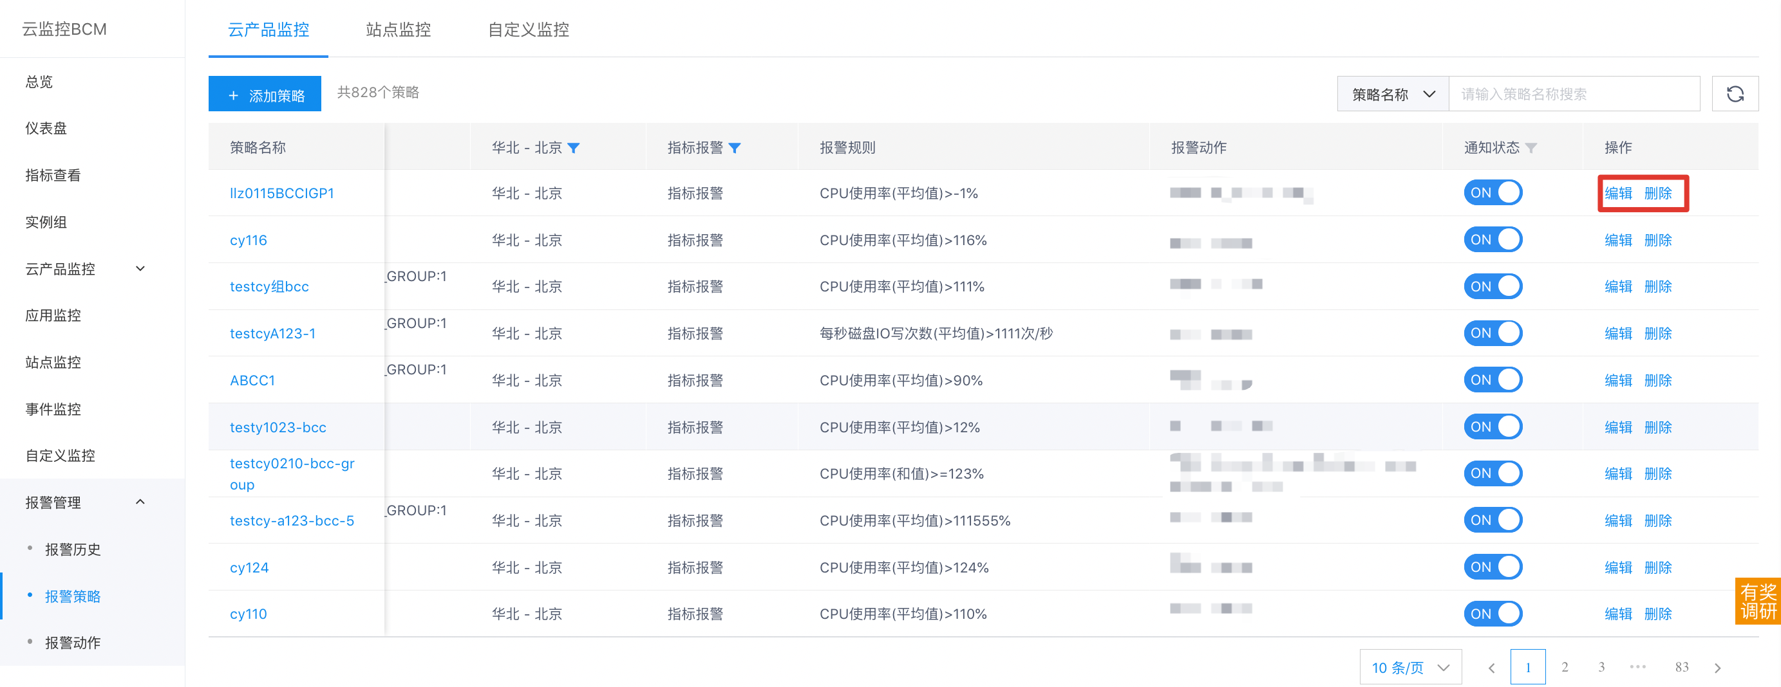Toggle notification switch for cy116
Viewport: 1781px width, 687px height.
coord(1493,239)
